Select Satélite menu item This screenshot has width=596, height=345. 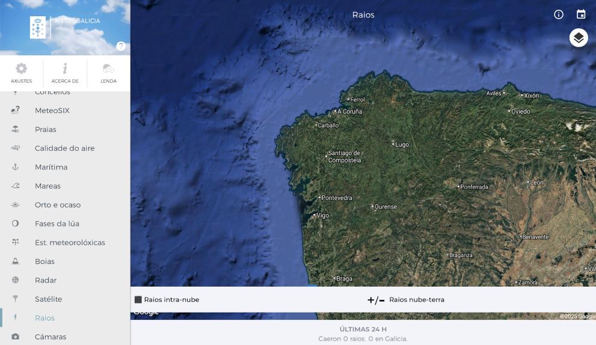click(x=65, y=299)
